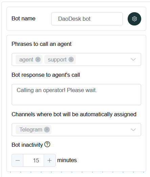Remove the "agent" phrase tag
Viewport: 150px width, 177px height.
pos(38,59)
